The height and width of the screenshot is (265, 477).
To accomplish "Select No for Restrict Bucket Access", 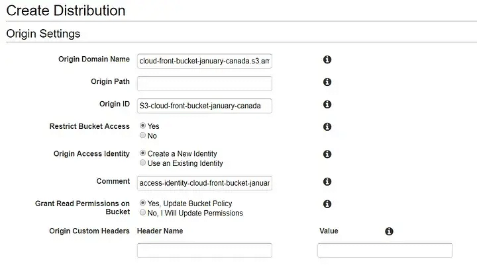I will coord(143,135).
